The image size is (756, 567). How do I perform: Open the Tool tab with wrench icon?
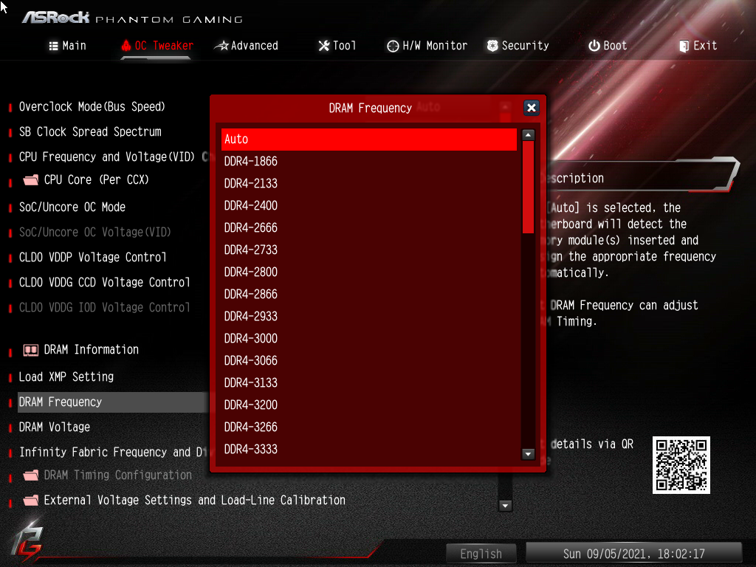(337, 46)
